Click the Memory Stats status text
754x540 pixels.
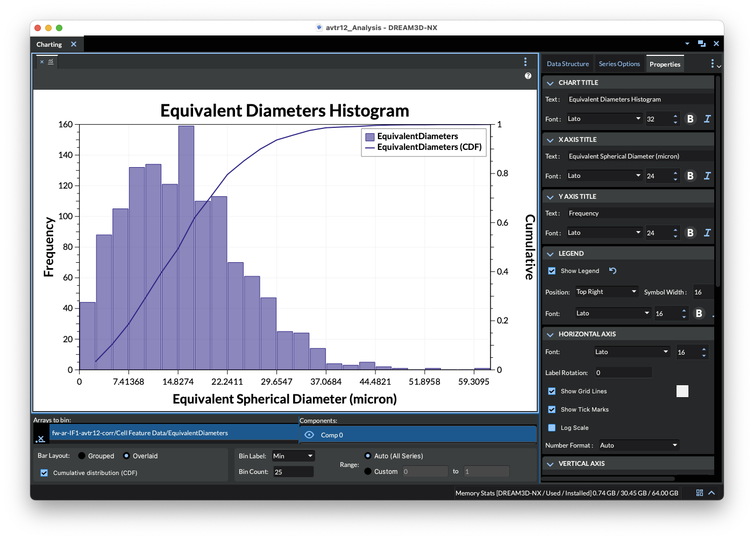(x=567, y=493)
